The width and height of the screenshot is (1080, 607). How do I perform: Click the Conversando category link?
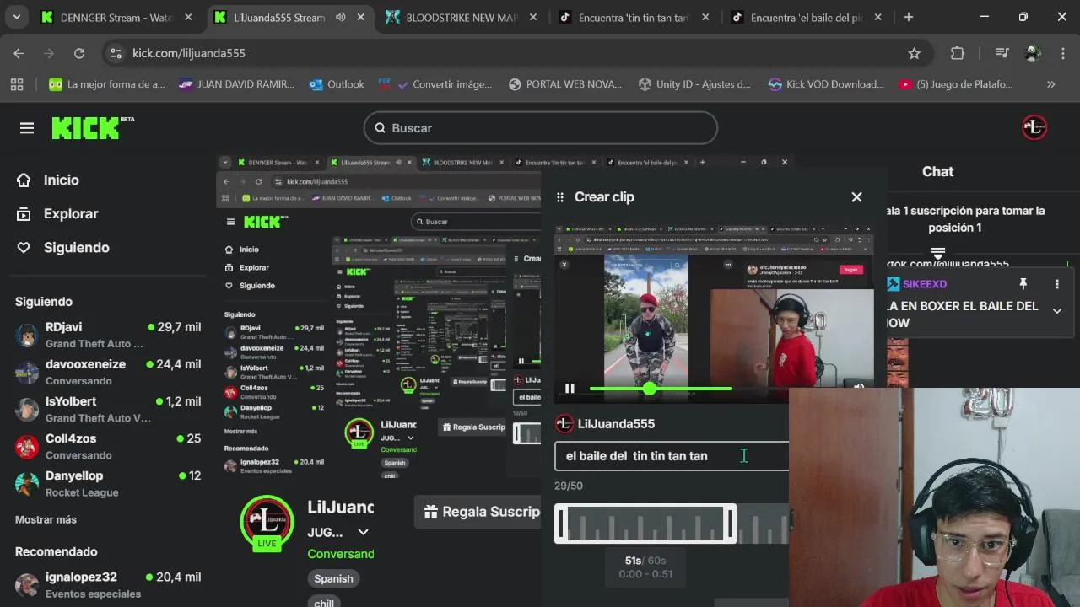(x=341, y=554)
